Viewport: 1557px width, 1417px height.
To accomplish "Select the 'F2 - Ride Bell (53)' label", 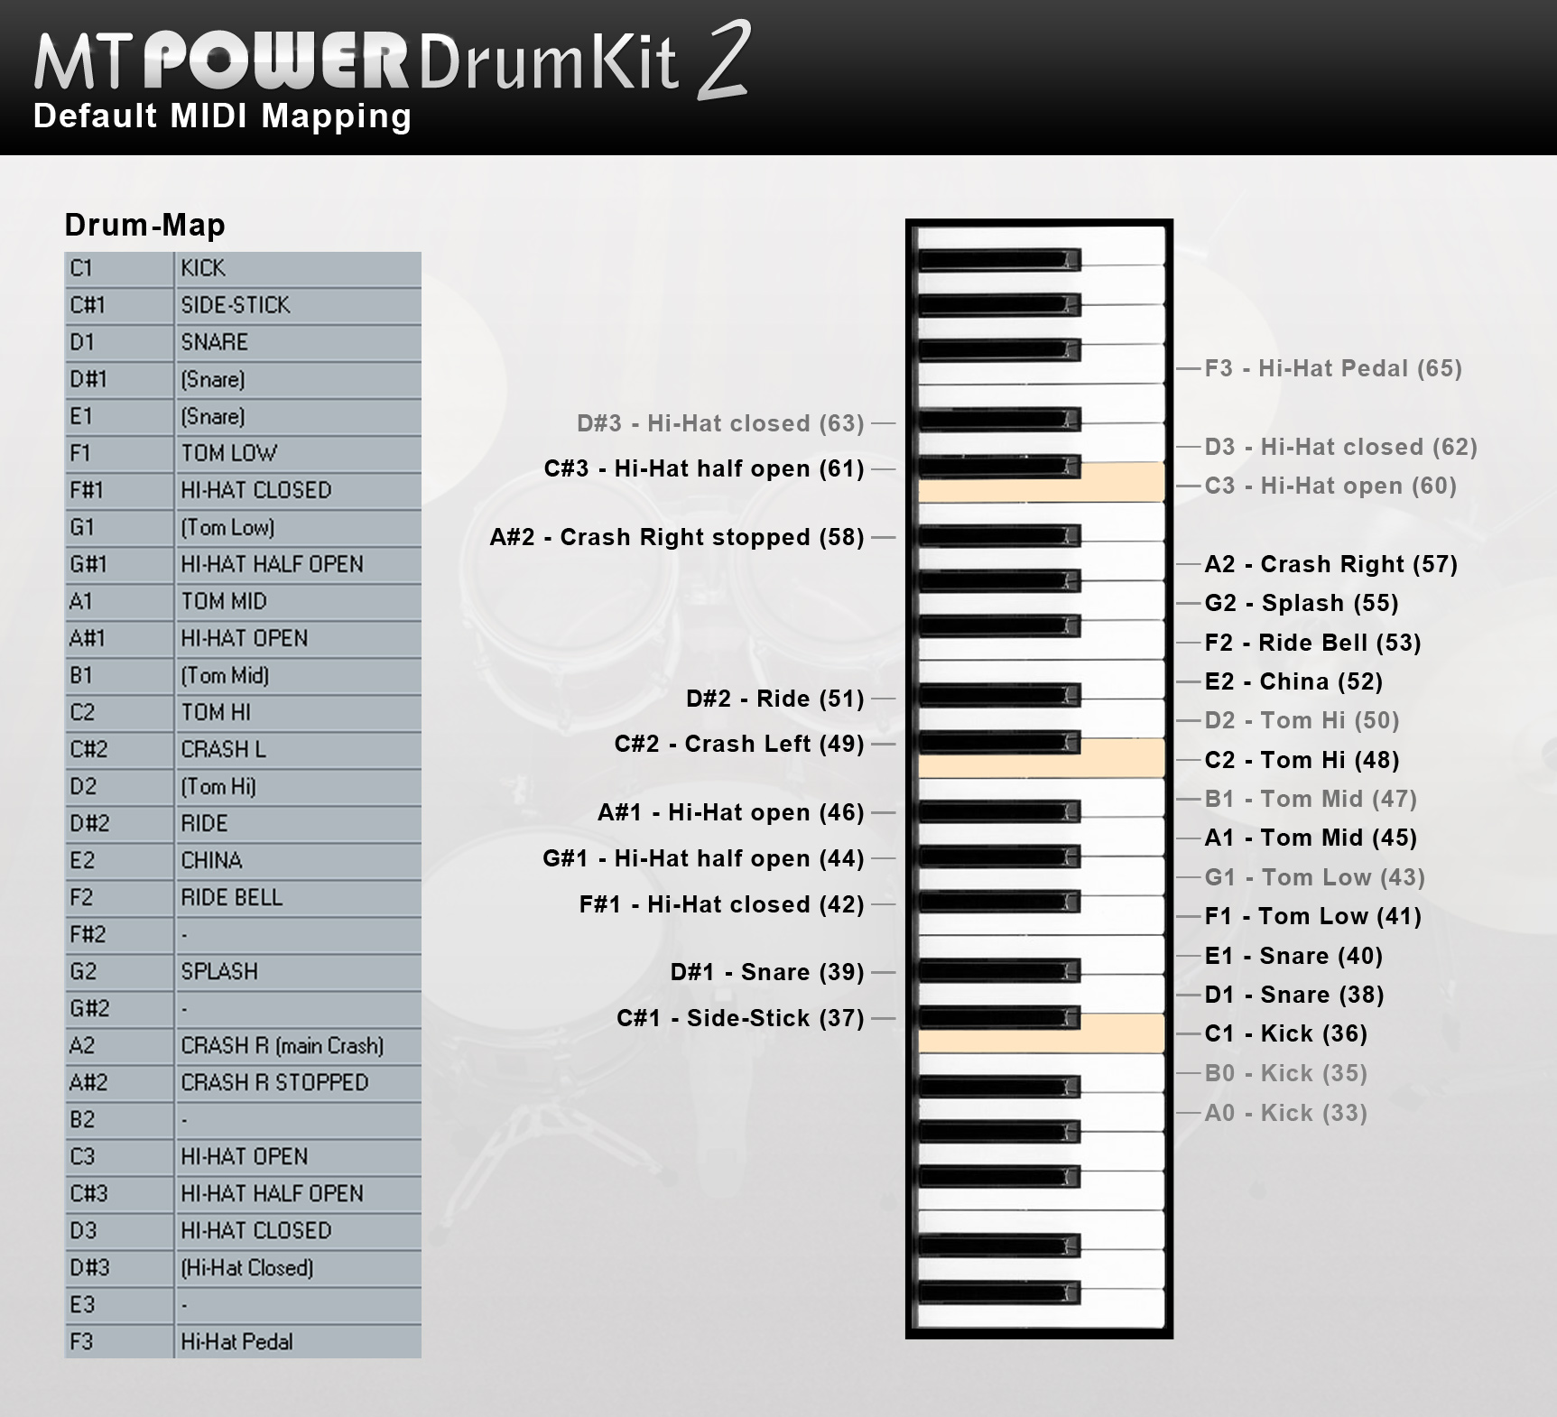I will tap(1312, 643).
